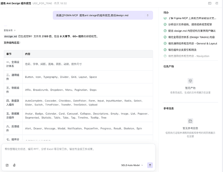Click the 六、反馈组件 cell
The height and width of the screenshot is (172, 223).
(13, 128)
